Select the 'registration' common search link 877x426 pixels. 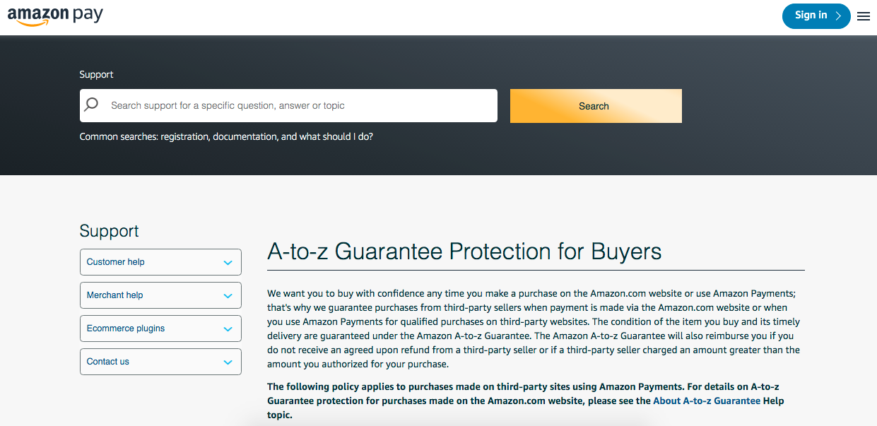[x=185, y=136]
